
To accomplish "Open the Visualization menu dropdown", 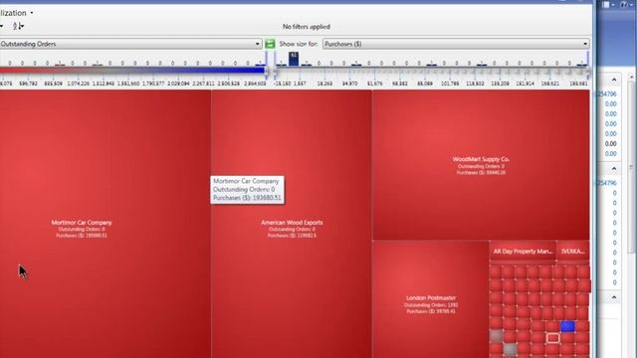I will pyautogui.click(x=17, y=13).
